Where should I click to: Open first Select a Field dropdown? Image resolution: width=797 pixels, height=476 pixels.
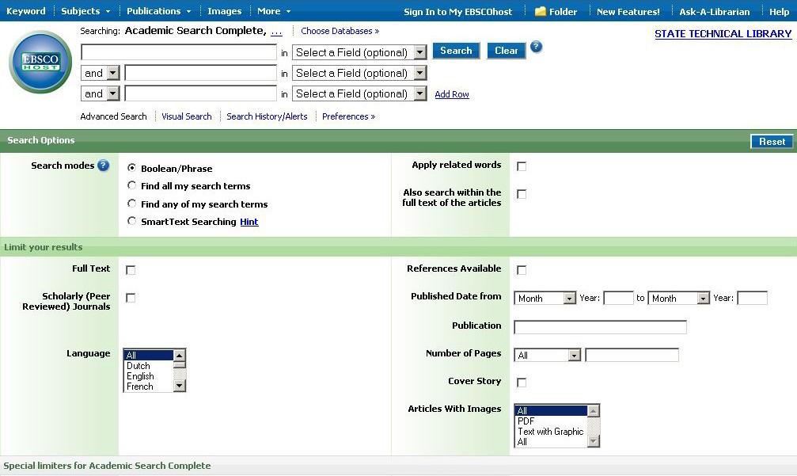(x=359, y=52)
